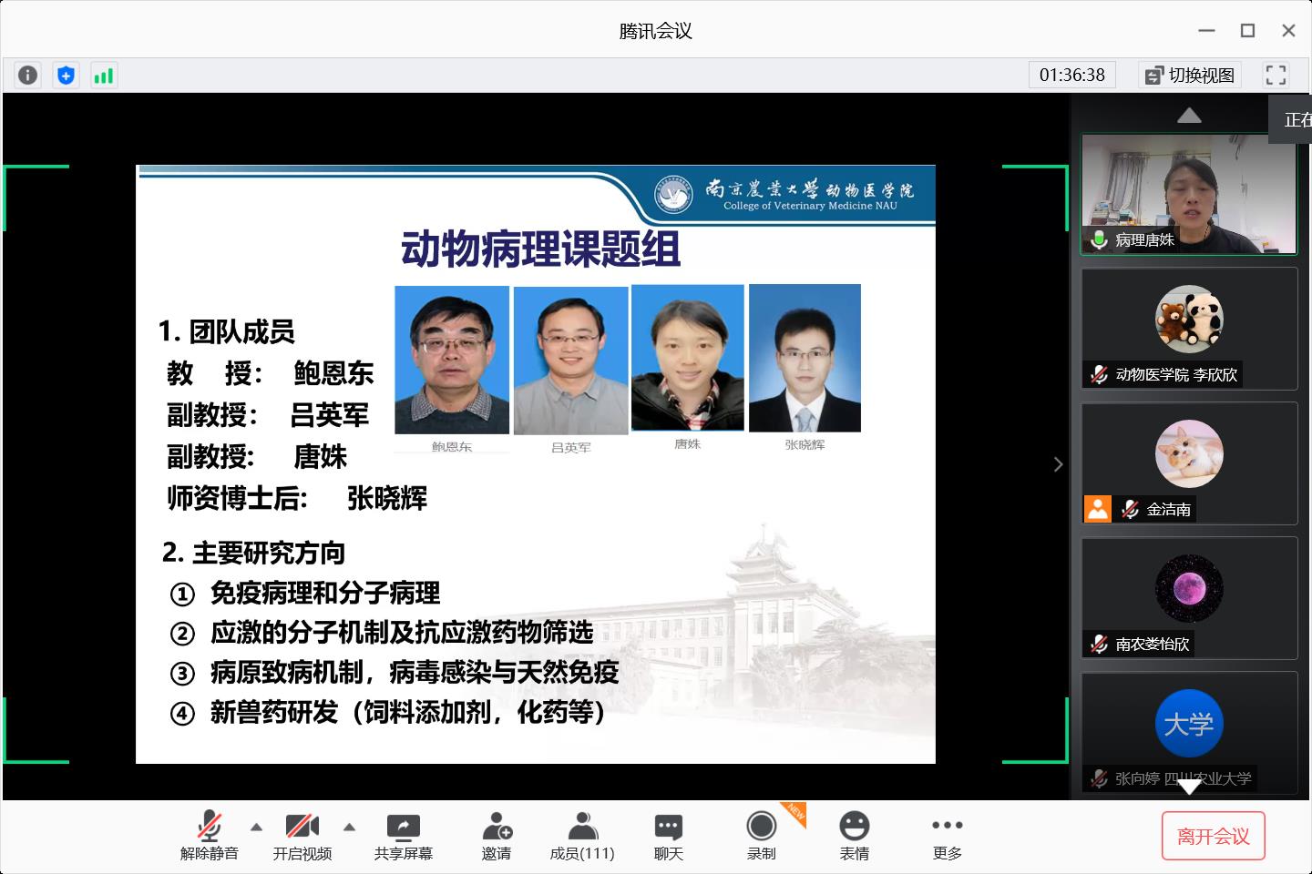Click the 离开会议 leave meeting button
The width and height of the screenshot is (1312, 874).
pyautogui.click(x=1213, y=836)
